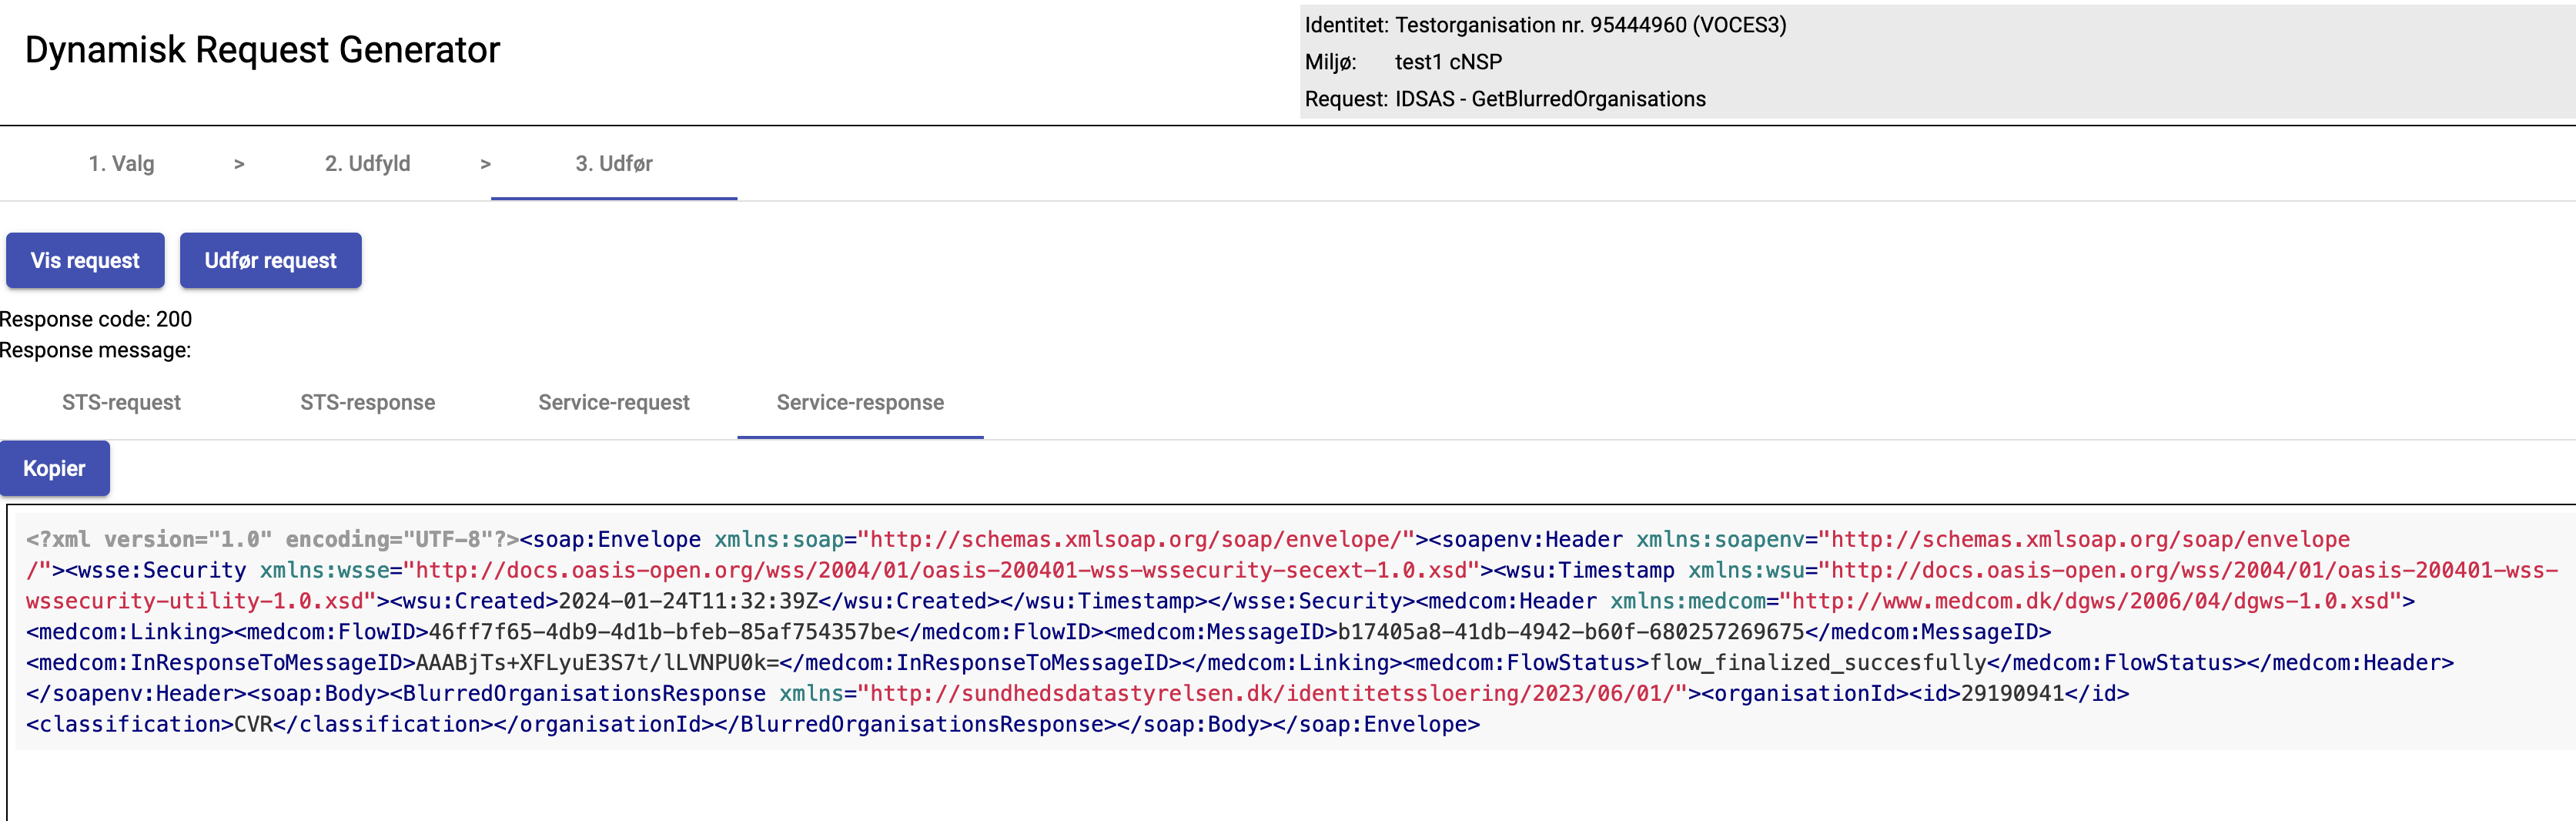Copy the response with Kopier button

point(54,469)
